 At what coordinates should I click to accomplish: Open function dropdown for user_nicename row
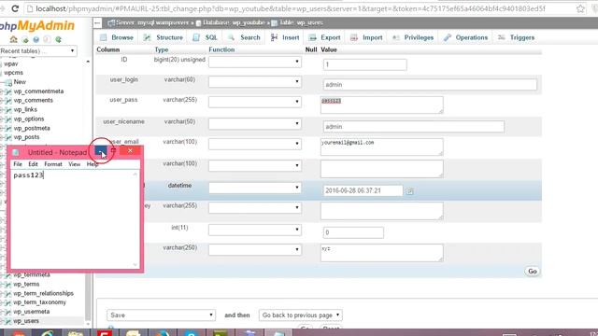point(255,124)
